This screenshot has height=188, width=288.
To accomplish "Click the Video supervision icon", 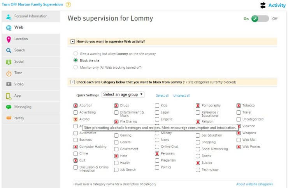I will (x=9, y=84).
